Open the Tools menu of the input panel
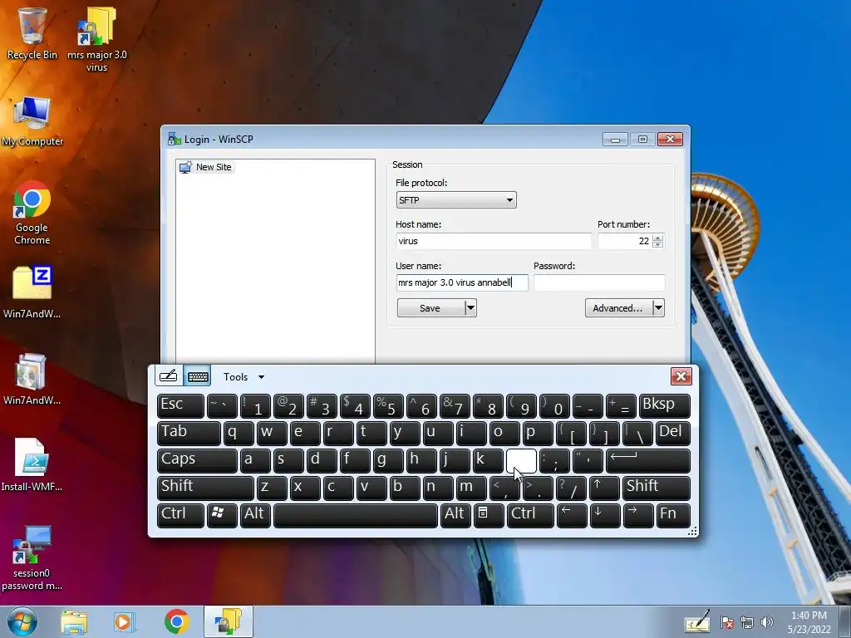The width and height of the screenshot is (851, 638). pos(243,376)
